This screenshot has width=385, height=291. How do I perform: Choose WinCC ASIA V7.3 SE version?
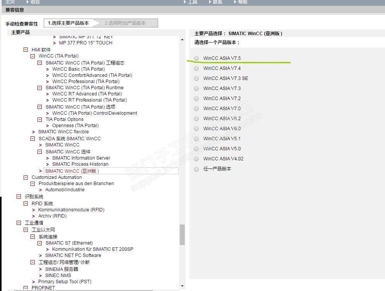click(x=196, y=78)
